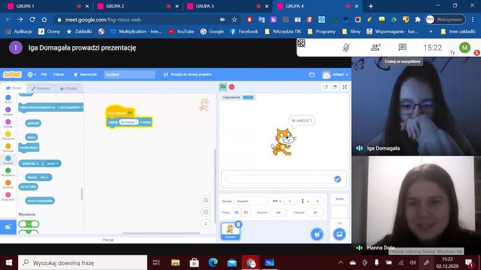Expand hidden bookmarks chevron
This screenshot has height=270, width=481.
click(x=430, y=31)
